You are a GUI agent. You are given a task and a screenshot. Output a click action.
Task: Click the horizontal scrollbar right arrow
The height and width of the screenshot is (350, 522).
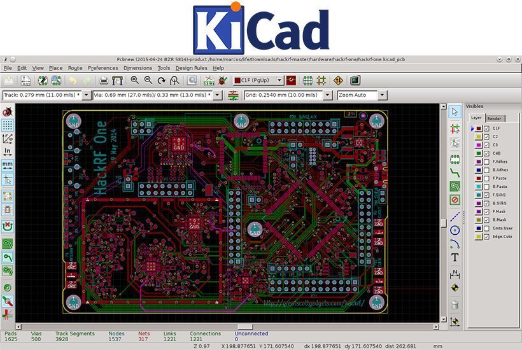click(436, 326)
